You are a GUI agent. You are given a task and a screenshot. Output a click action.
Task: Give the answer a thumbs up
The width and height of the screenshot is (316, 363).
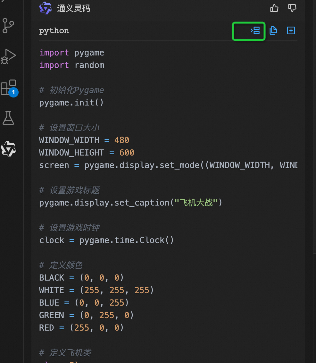(274, 8)
